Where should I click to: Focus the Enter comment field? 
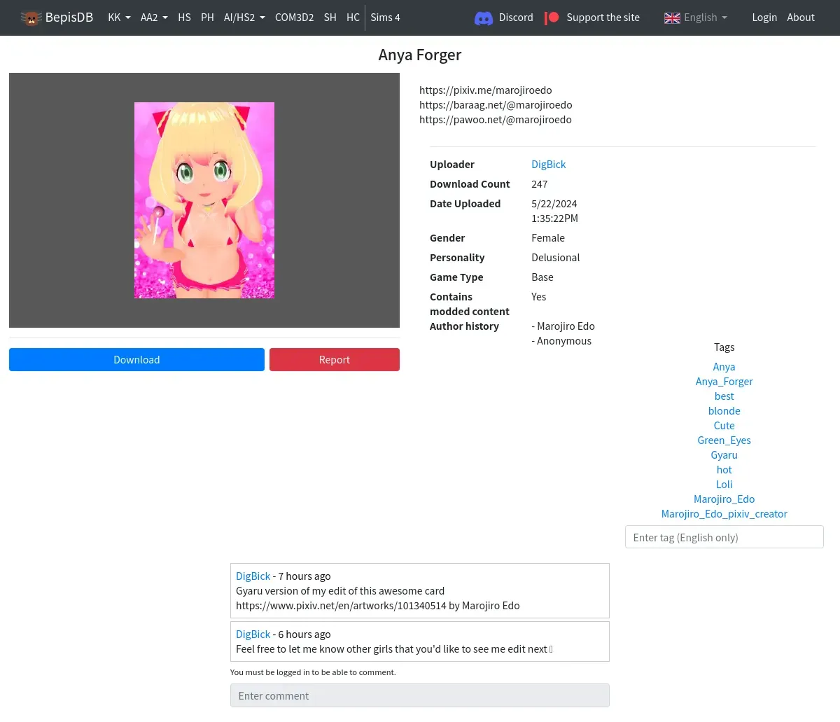pyautogui.click(x=420, y=695)
